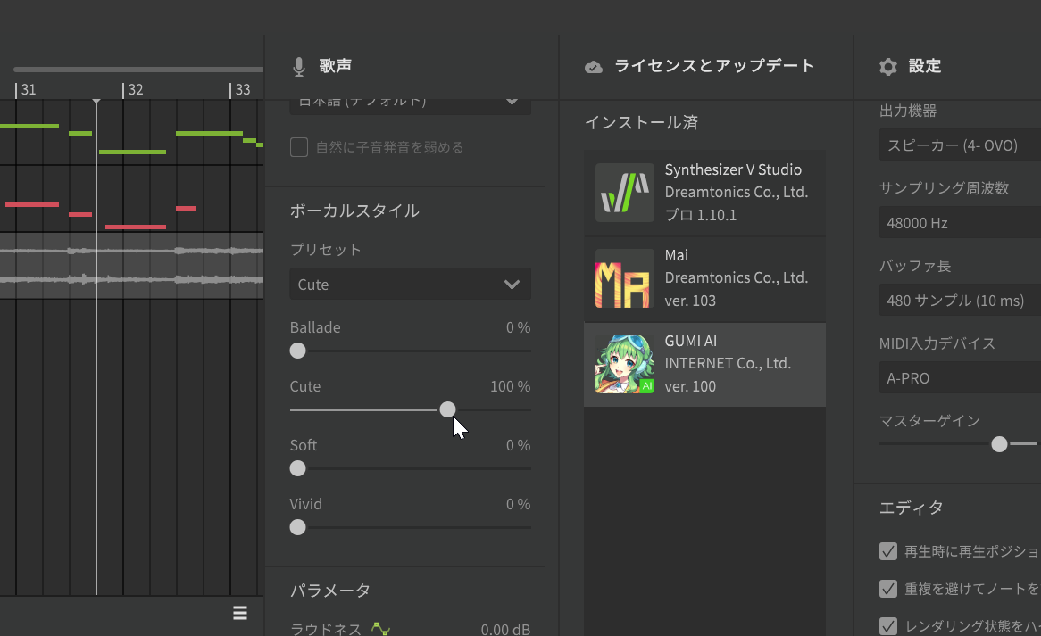Click the Vivid 0 % value
The width and height of the screenshot is (1041, 636).
click(x=518, y=505)
